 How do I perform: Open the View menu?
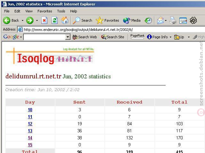[x=29, y=11]
